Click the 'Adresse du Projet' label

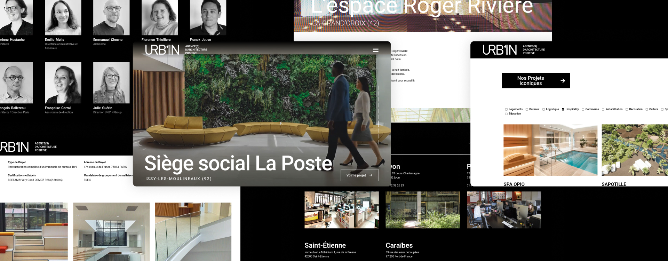[95, 162]
